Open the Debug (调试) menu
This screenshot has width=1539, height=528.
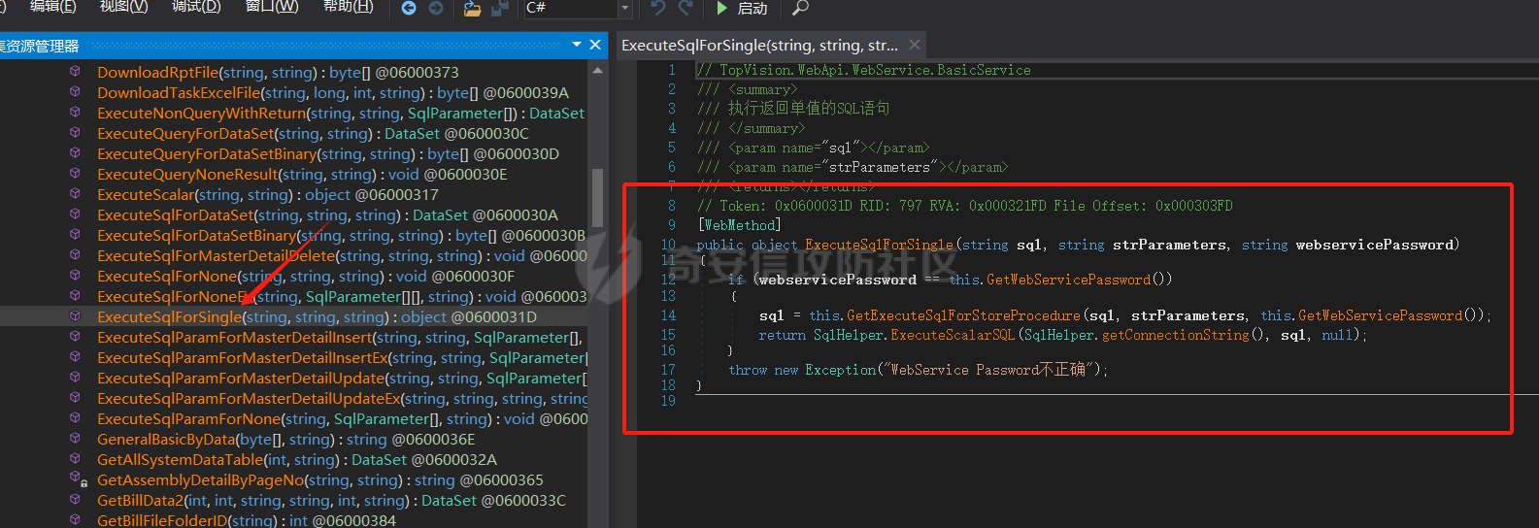point(196,7)
